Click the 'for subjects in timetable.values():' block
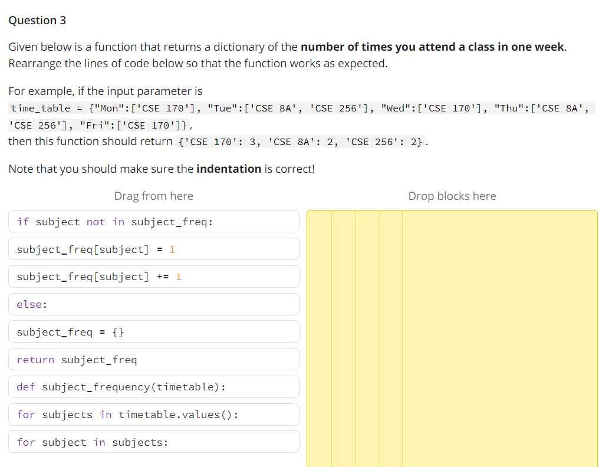 click(x=153, y=415)
